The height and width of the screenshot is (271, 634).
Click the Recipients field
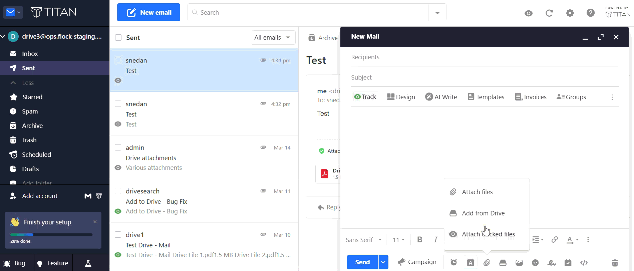click(x=485, y=57)
